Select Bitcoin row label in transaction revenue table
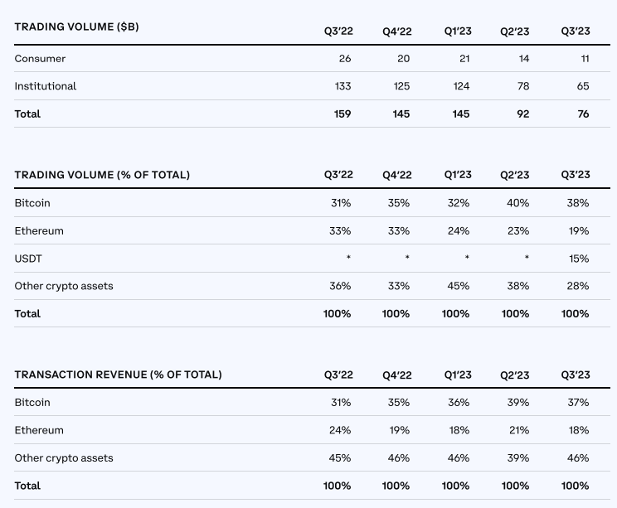 (x=32, y=403)
